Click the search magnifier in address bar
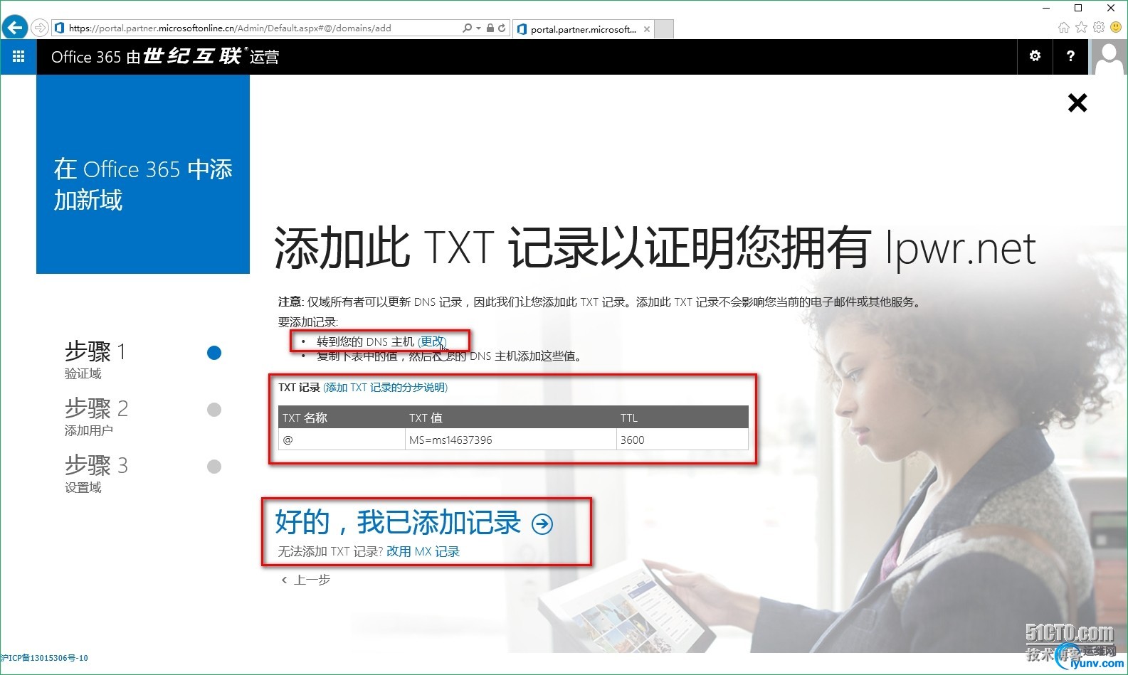 [x=467, y=28]
